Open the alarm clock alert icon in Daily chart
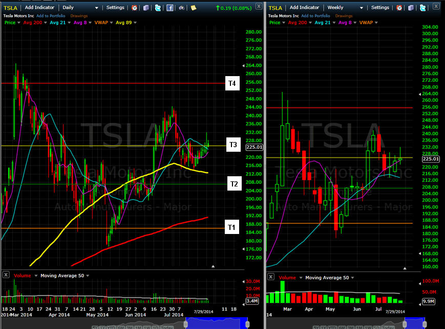The width and height of the screenshot is (445, 329). point(134,8)
